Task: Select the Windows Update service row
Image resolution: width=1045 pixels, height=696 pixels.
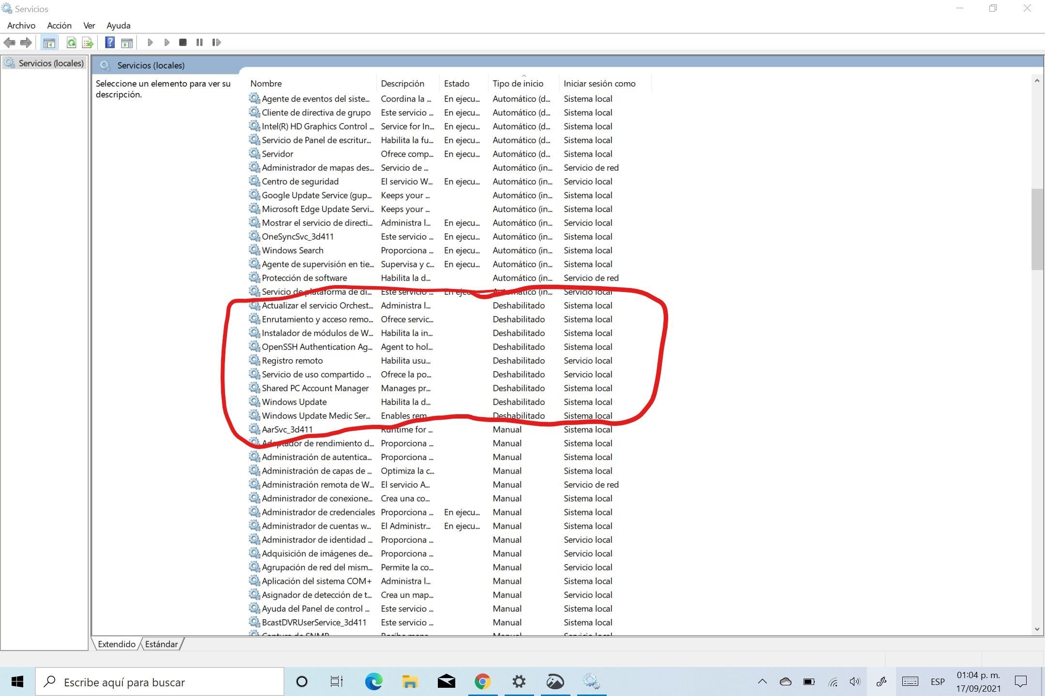Action: point(294,402)
